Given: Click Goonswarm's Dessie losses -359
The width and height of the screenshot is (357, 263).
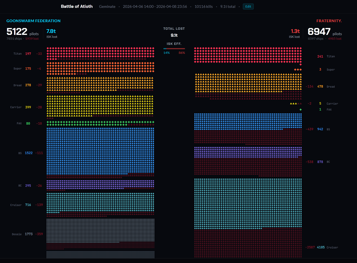Looking at the screenshot, I should pyautogui.click(x=39, y=234).
